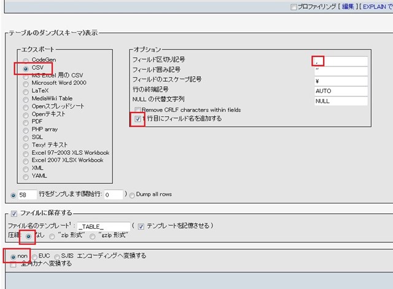This screenshot has height=289, width=393.
Task: Click the 編集 link at top
Action: pos(349,7)
